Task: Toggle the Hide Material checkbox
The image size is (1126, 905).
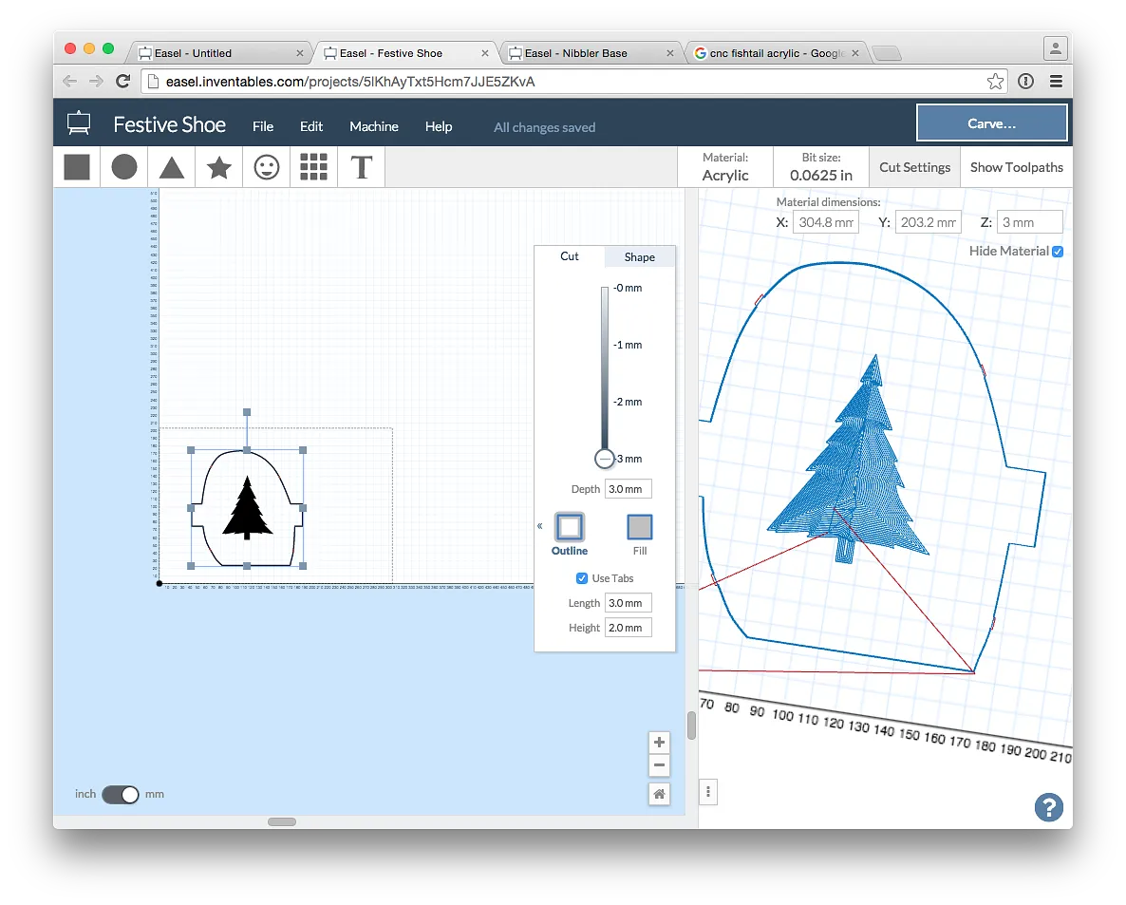Action: (x=1058, y=252)
